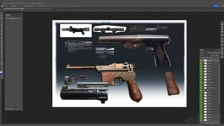Click the Layers panel vertical scrollbar

coord(220,84)
